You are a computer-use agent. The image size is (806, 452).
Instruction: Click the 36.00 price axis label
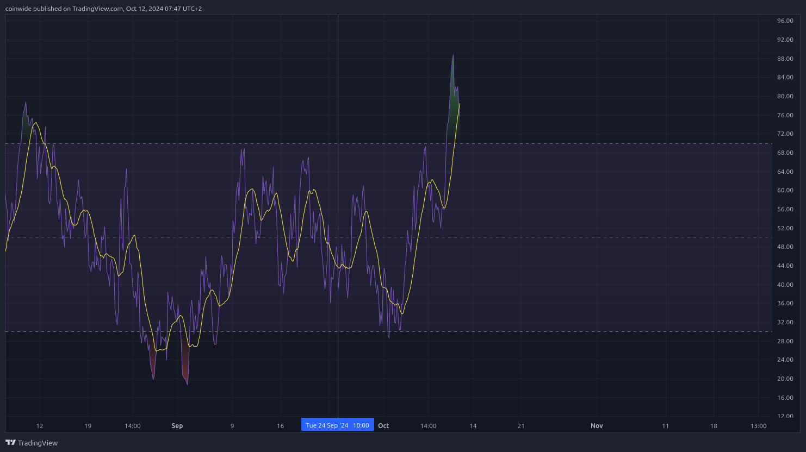point(785,303)
